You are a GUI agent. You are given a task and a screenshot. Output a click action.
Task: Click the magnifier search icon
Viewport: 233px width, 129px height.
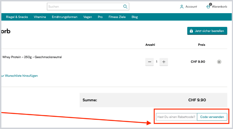125,7
